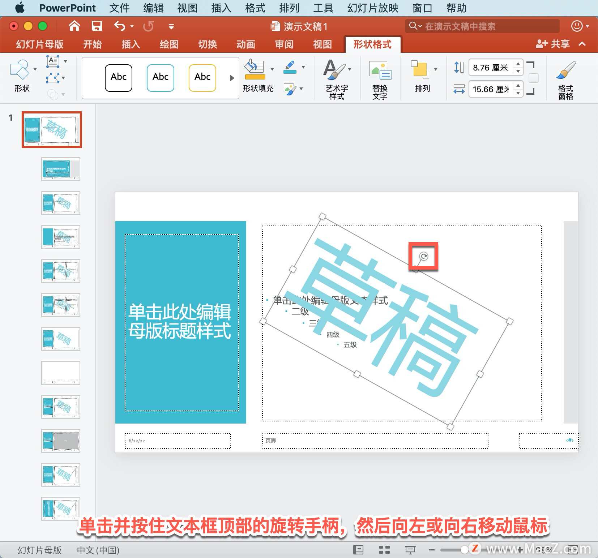598x558 pixels.
Task: Open Shape Fill color dropdown arrow
Action: click(x=272, y=69)
